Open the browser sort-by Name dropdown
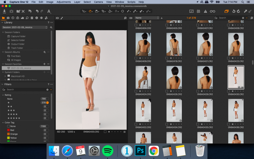Image resolution: width=254 pixels, height=159 pixels. pos(147,18)
